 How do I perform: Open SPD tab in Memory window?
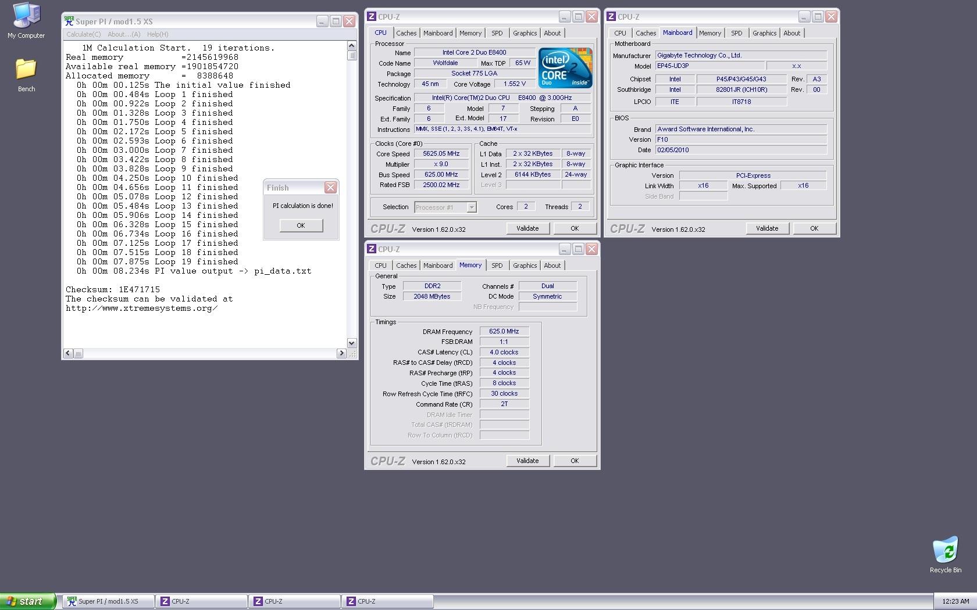click(x=497, y=265)
